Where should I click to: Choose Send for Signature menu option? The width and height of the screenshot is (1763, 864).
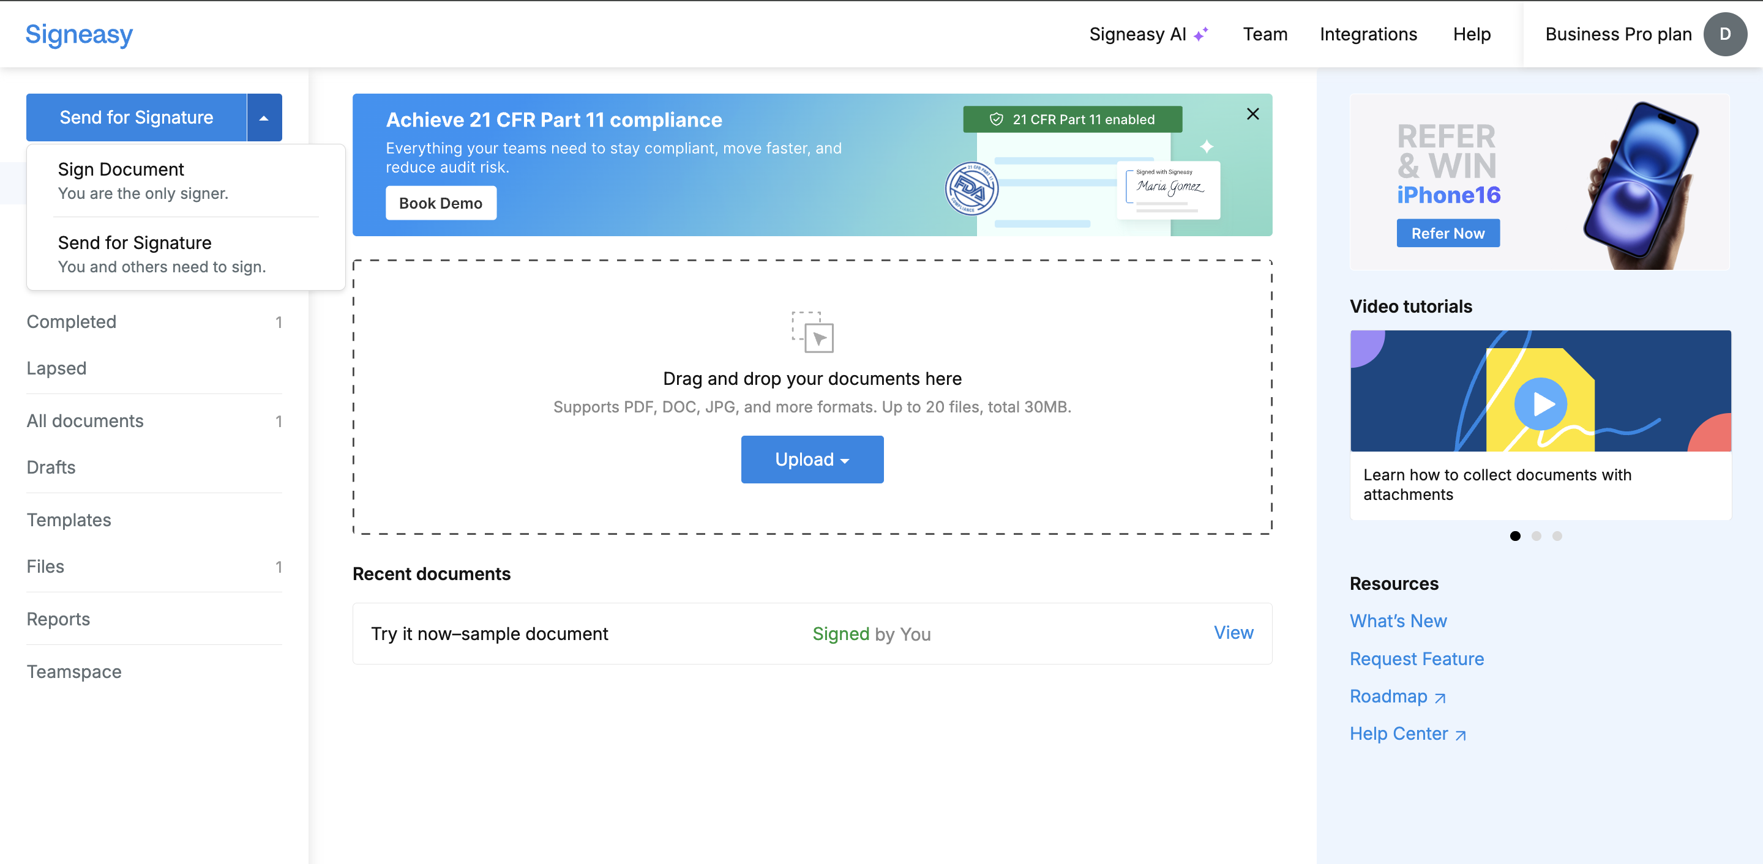185,255
